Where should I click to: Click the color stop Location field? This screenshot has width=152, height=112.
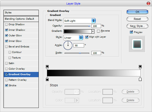tap(108, 100)
